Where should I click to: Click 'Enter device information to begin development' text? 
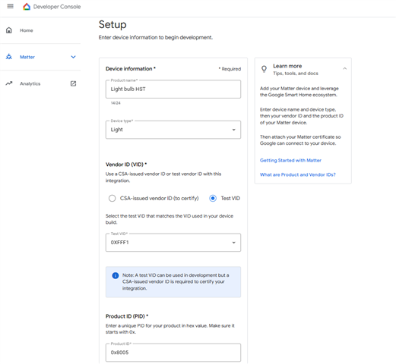(x=156, y=37)
